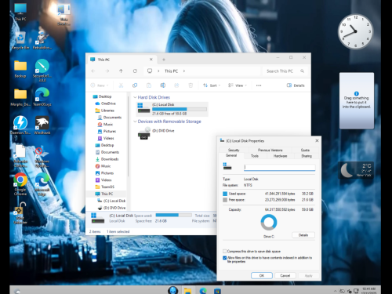Image resolution: width=392 pixels, height=294 pixels.
Task: Click the Up arrow navigation icon
Action: [x=121, y=71]
